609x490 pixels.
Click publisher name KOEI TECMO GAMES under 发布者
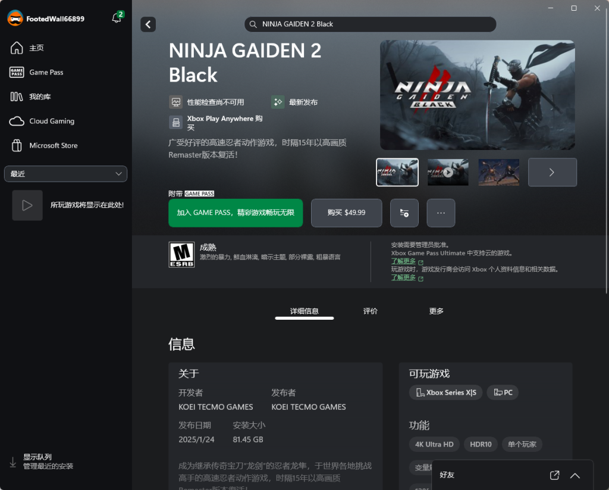click(x=309, y=407)
